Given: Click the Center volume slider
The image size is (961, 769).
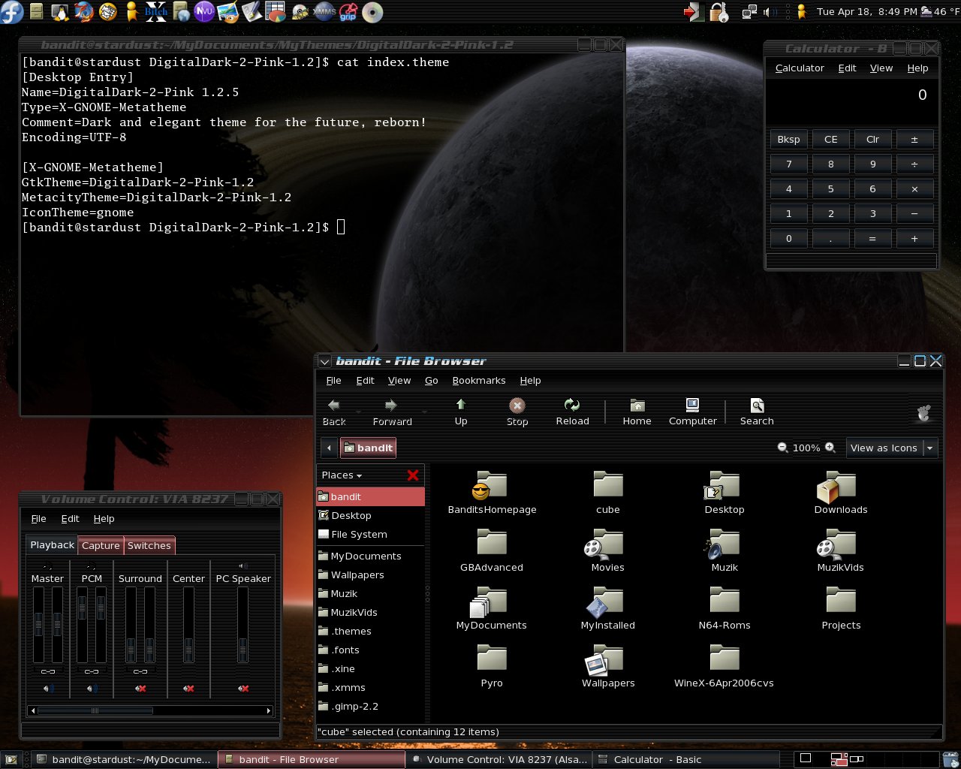Looking at the screenshot, I should click(188, 625).
